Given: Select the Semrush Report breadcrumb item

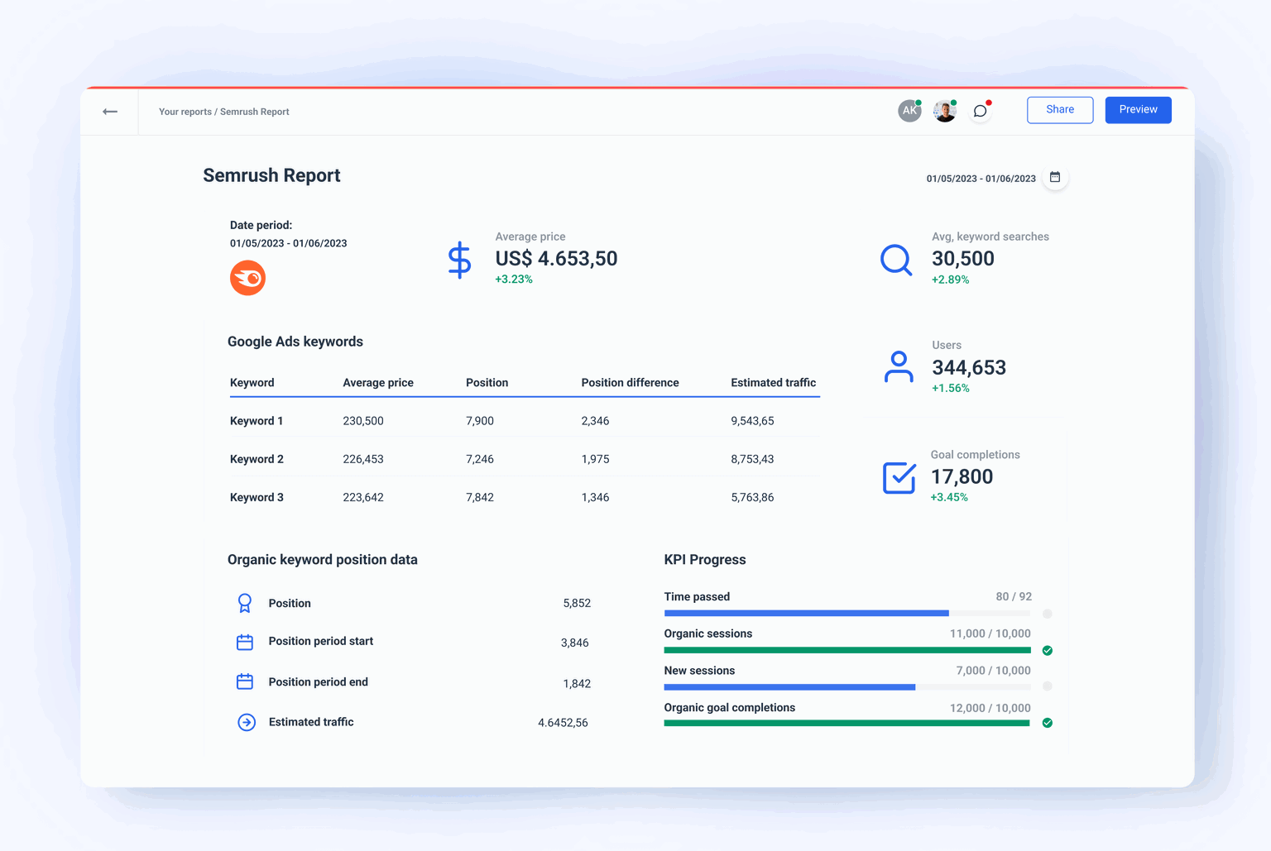Looking at the screenshot, I should click(254, 112).
